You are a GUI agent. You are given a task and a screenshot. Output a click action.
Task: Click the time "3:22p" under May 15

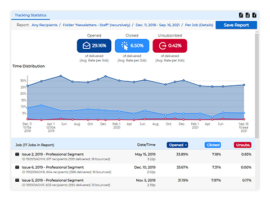pyautogui.click(x=151, y=159)
